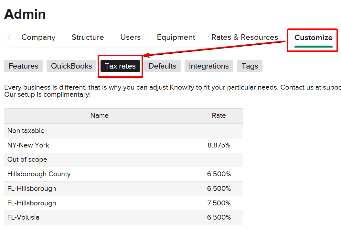The height and width of the screenshot is (229, 341).
Task: Click the Customize tab
Action: coord(313,38)
